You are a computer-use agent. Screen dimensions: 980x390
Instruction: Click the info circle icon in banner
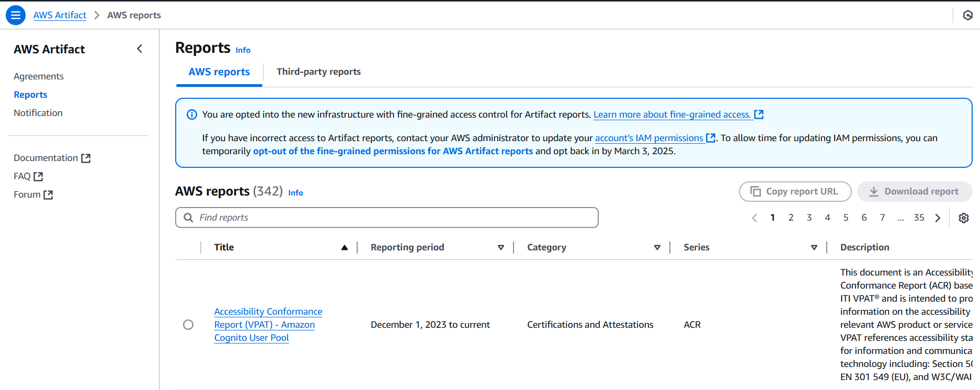(x=192, y=114)
